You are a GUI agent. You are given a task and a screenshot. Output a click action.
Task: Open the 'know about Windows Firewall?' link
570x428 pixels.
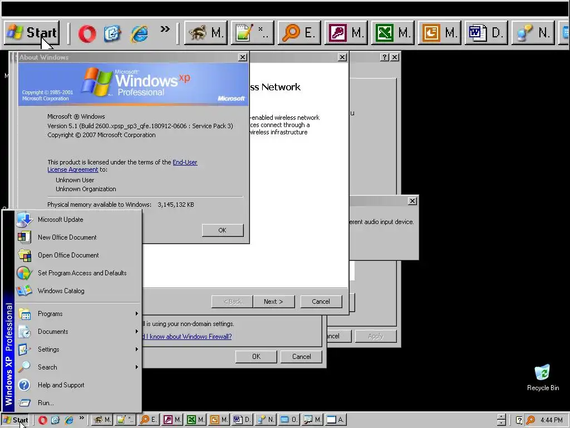(x=187, y=336)
